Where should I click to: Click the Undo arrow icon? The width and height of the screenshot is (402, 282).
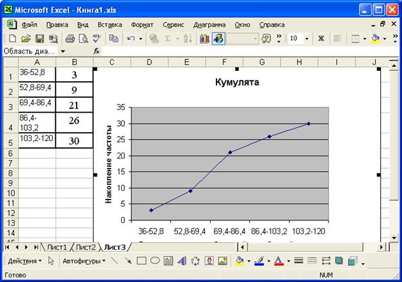(131, 39)
